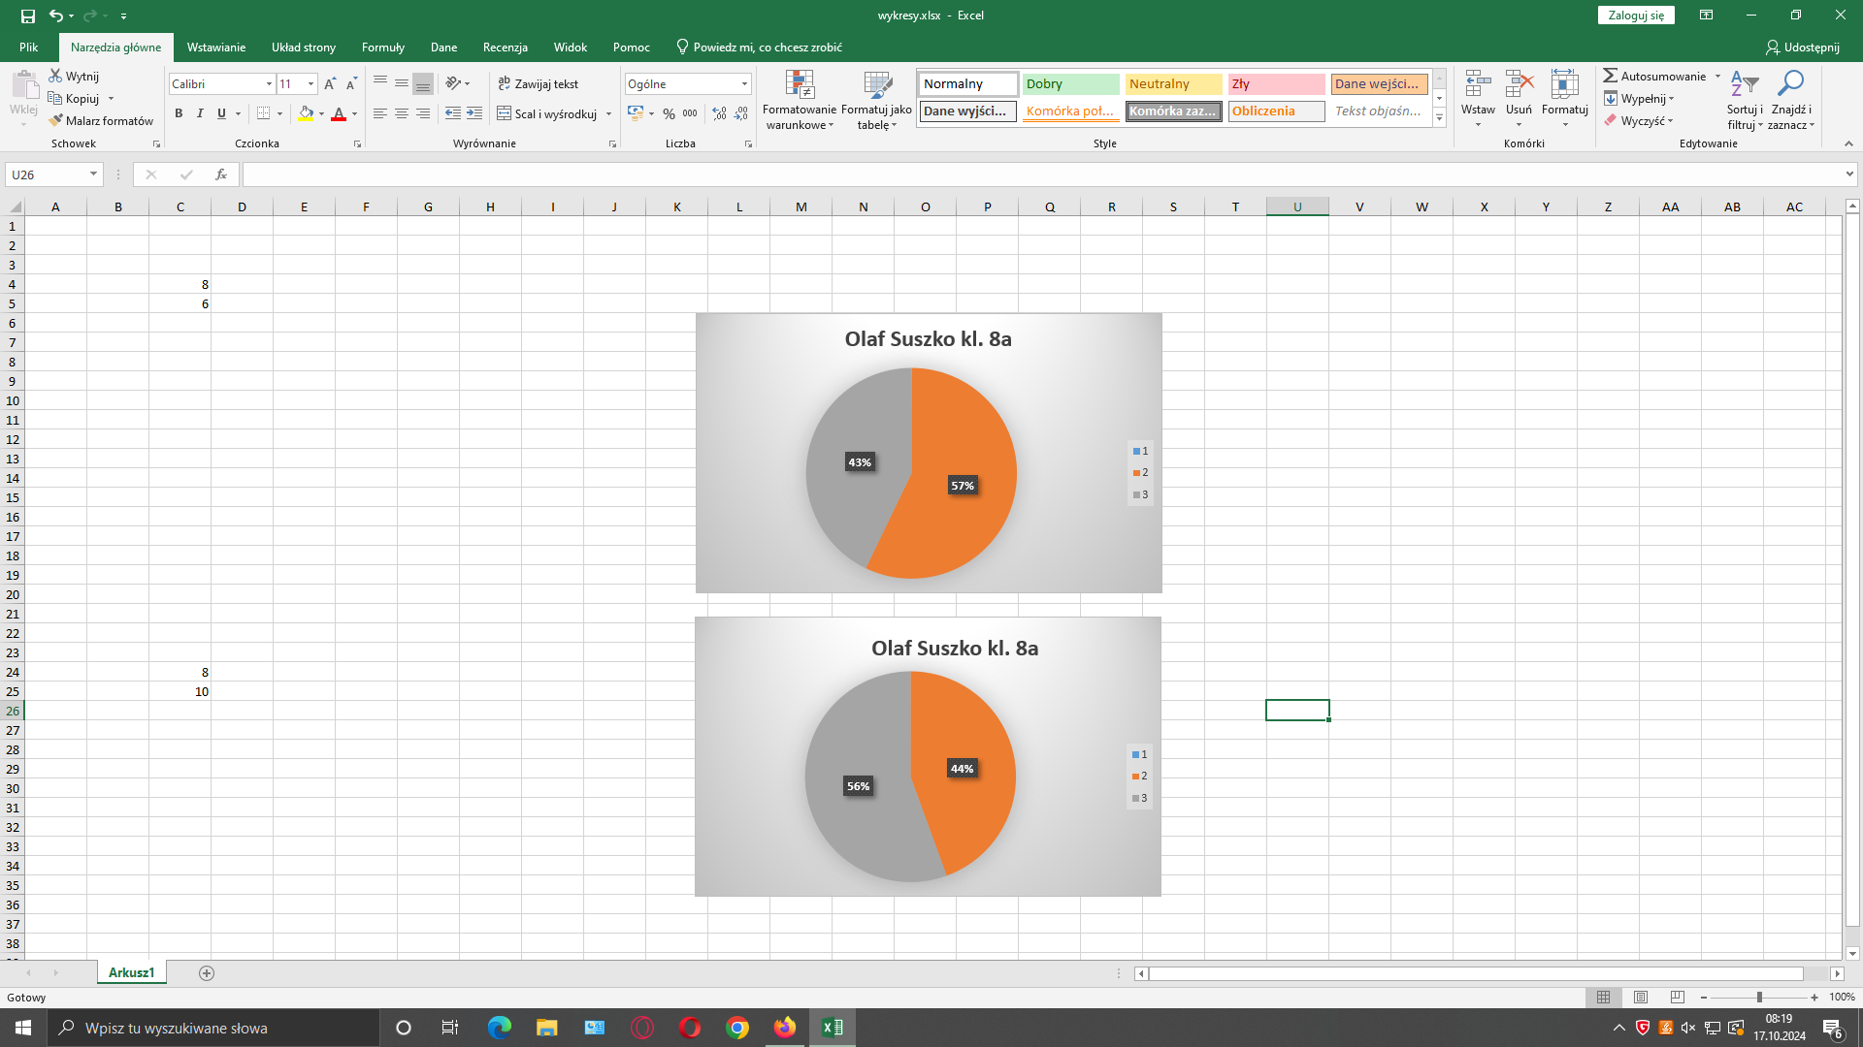Image resolution: width=1863 pixels, height=1047 pixels.
Task: Click the Find and Select magnifier icon
Action: tap(1789, 83)
